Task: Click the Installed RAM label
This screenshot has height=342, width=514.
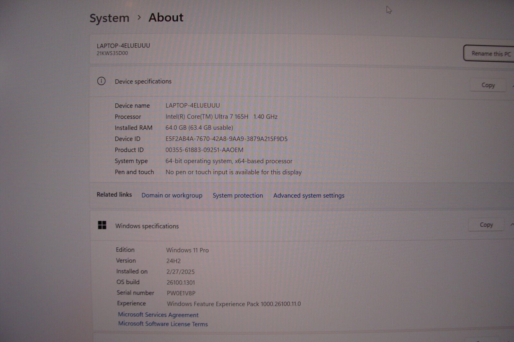Action: tap(134, 128)
